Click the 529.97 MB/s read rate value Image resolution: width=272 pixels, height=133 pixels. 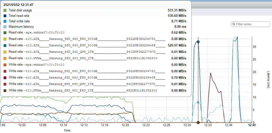point(177,45)
